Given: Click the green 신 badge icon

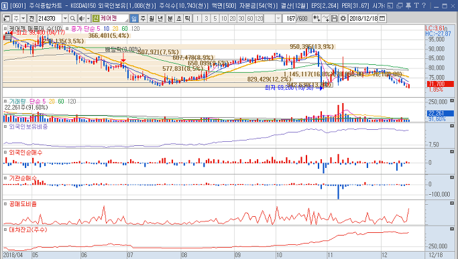Looking at the screenshot, I should pyautogui.click(x=96, y=18).
